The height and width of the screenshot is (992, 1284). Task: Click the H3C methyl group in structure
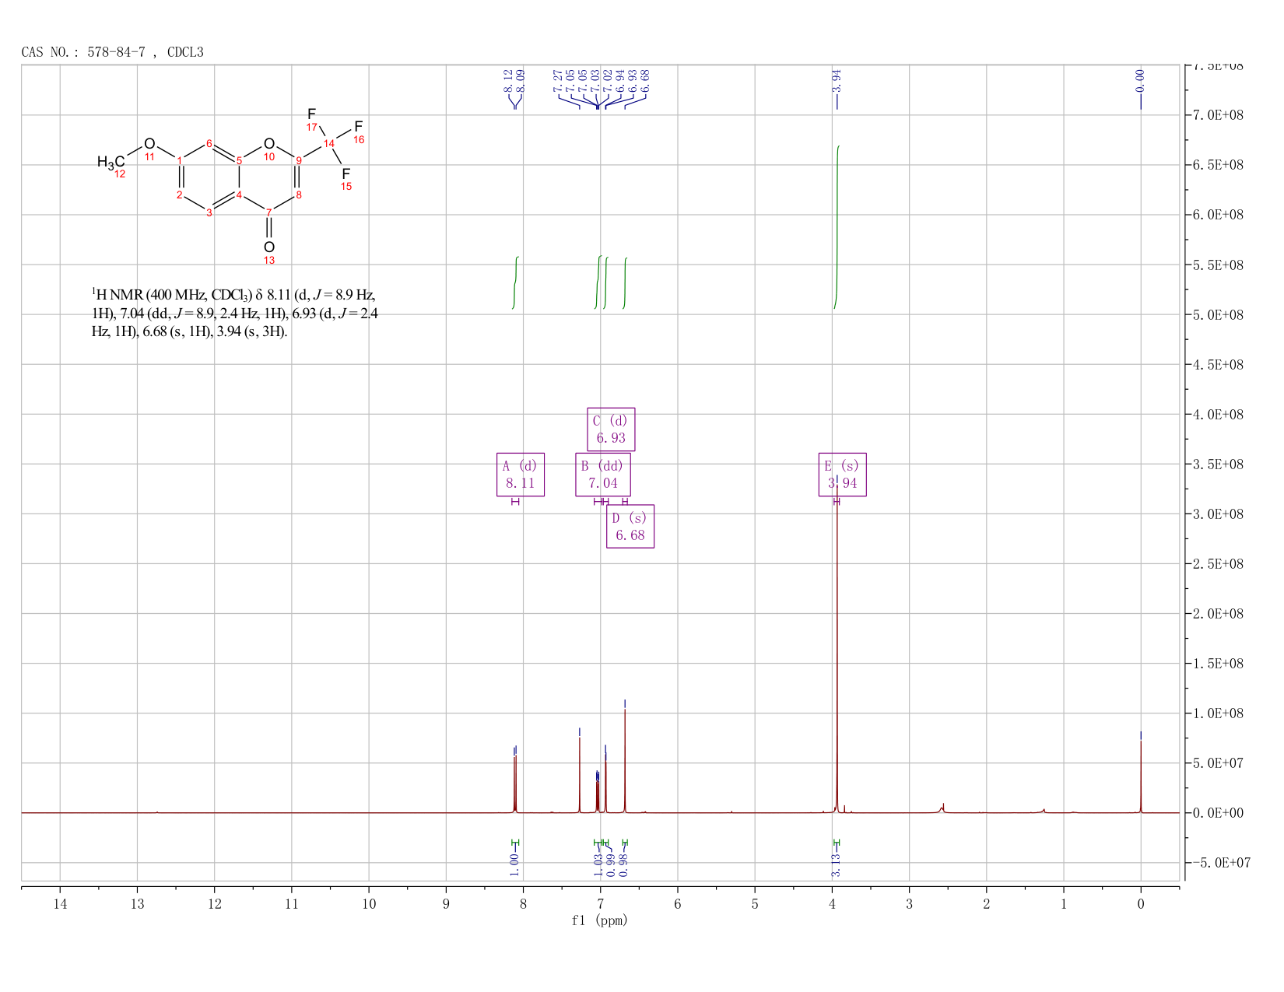point(111,163)
